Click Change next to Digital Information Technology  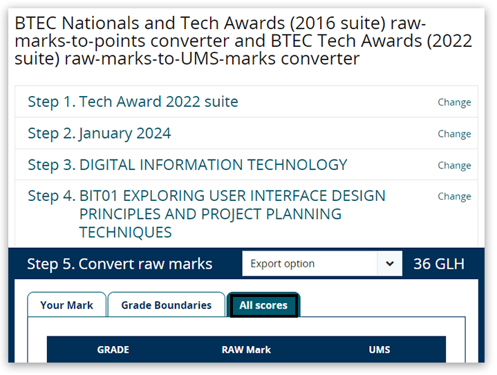[454, 165]
